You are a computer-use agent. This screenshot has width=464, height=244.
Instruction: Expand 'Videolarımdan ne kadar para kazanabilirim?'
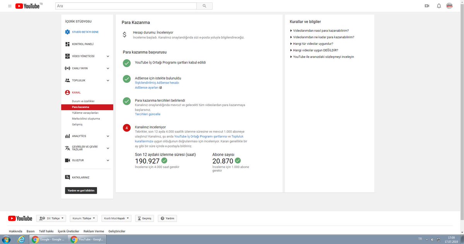[x=322, y=37]
